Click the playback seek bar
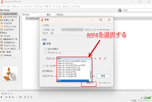This screenshot has width=152, height=102. (76, 91)
